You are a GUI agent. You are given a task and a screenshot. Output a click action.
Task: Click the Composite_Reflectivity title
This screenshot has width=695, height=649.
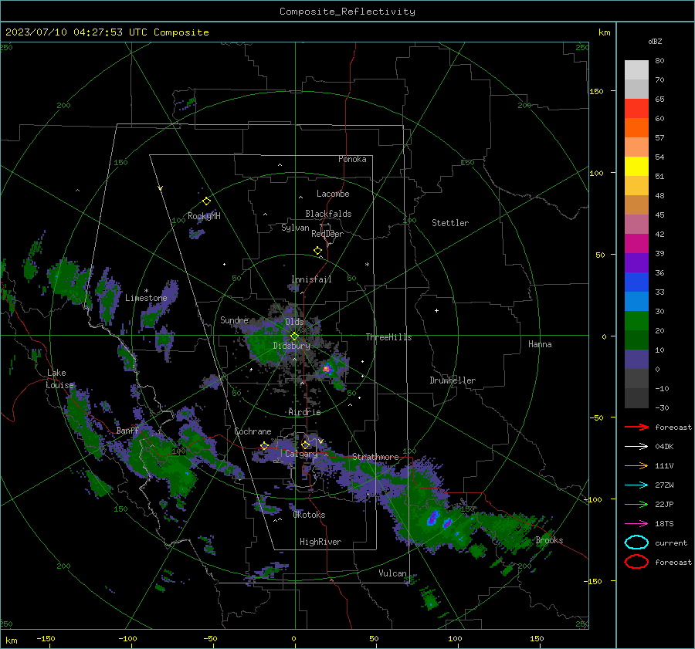(x=347, y=12)
